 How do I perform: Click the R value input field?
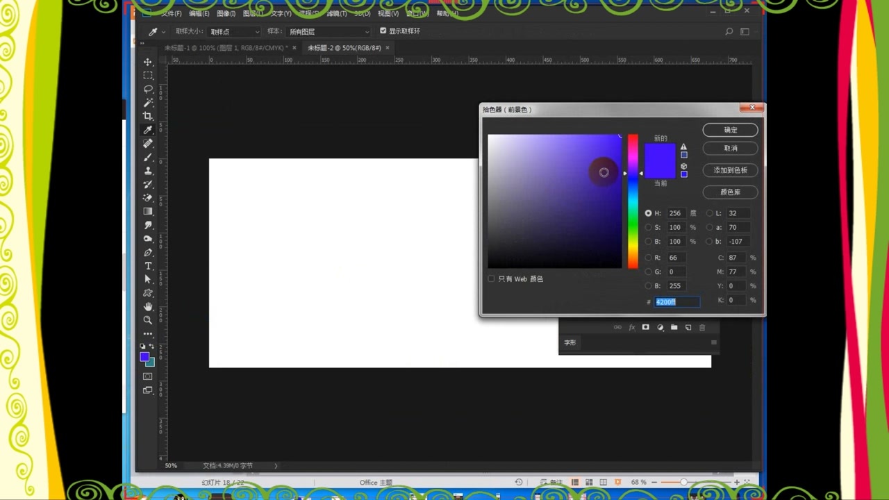tap(678, 258)
